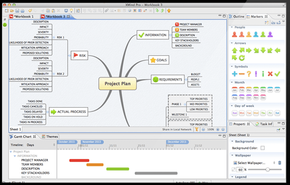Viewport: 290px width, 185px height.
Task: Choose the red X symbol marker
Action: [x=270, y=74]
